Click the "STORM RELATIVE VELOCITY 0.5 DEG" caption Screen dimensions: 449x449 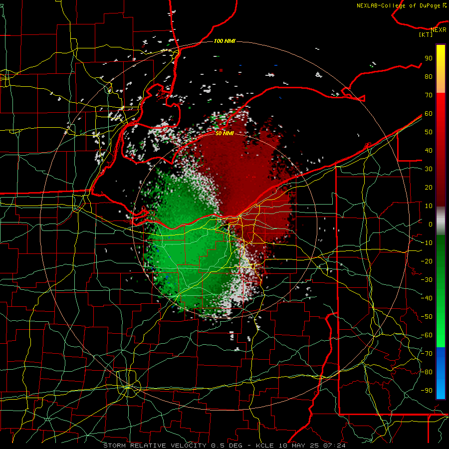pyautogui.click(x=173, y=446)
